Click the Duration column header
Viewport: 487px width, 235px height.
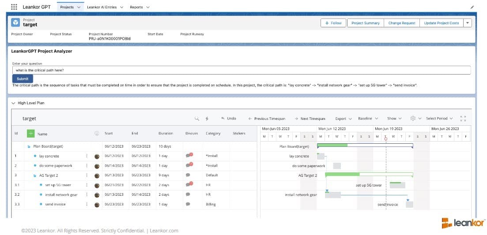click(x=166, y=133)
